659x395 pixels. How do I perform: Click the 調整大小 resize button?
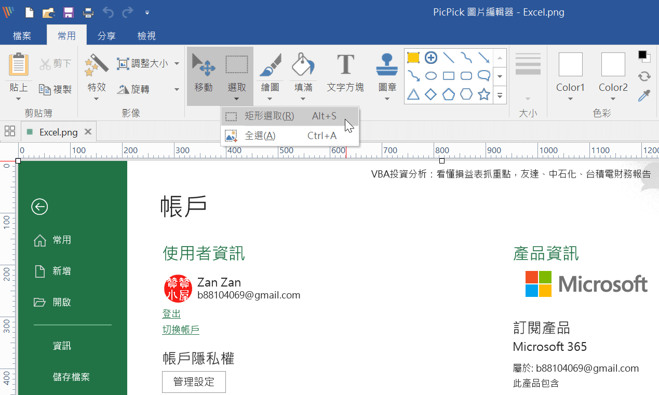pos(143,63)
